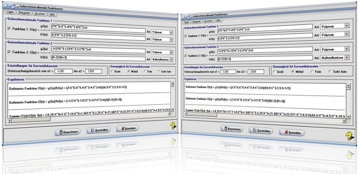Open the Datei menu in the left window
This screenshot has height=174, width=359.
(x=11, y=12)
